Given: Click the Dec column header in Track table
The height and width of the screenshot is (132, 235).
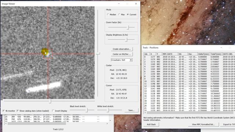Looking at the screenshot, I should [x=192, y=54].
